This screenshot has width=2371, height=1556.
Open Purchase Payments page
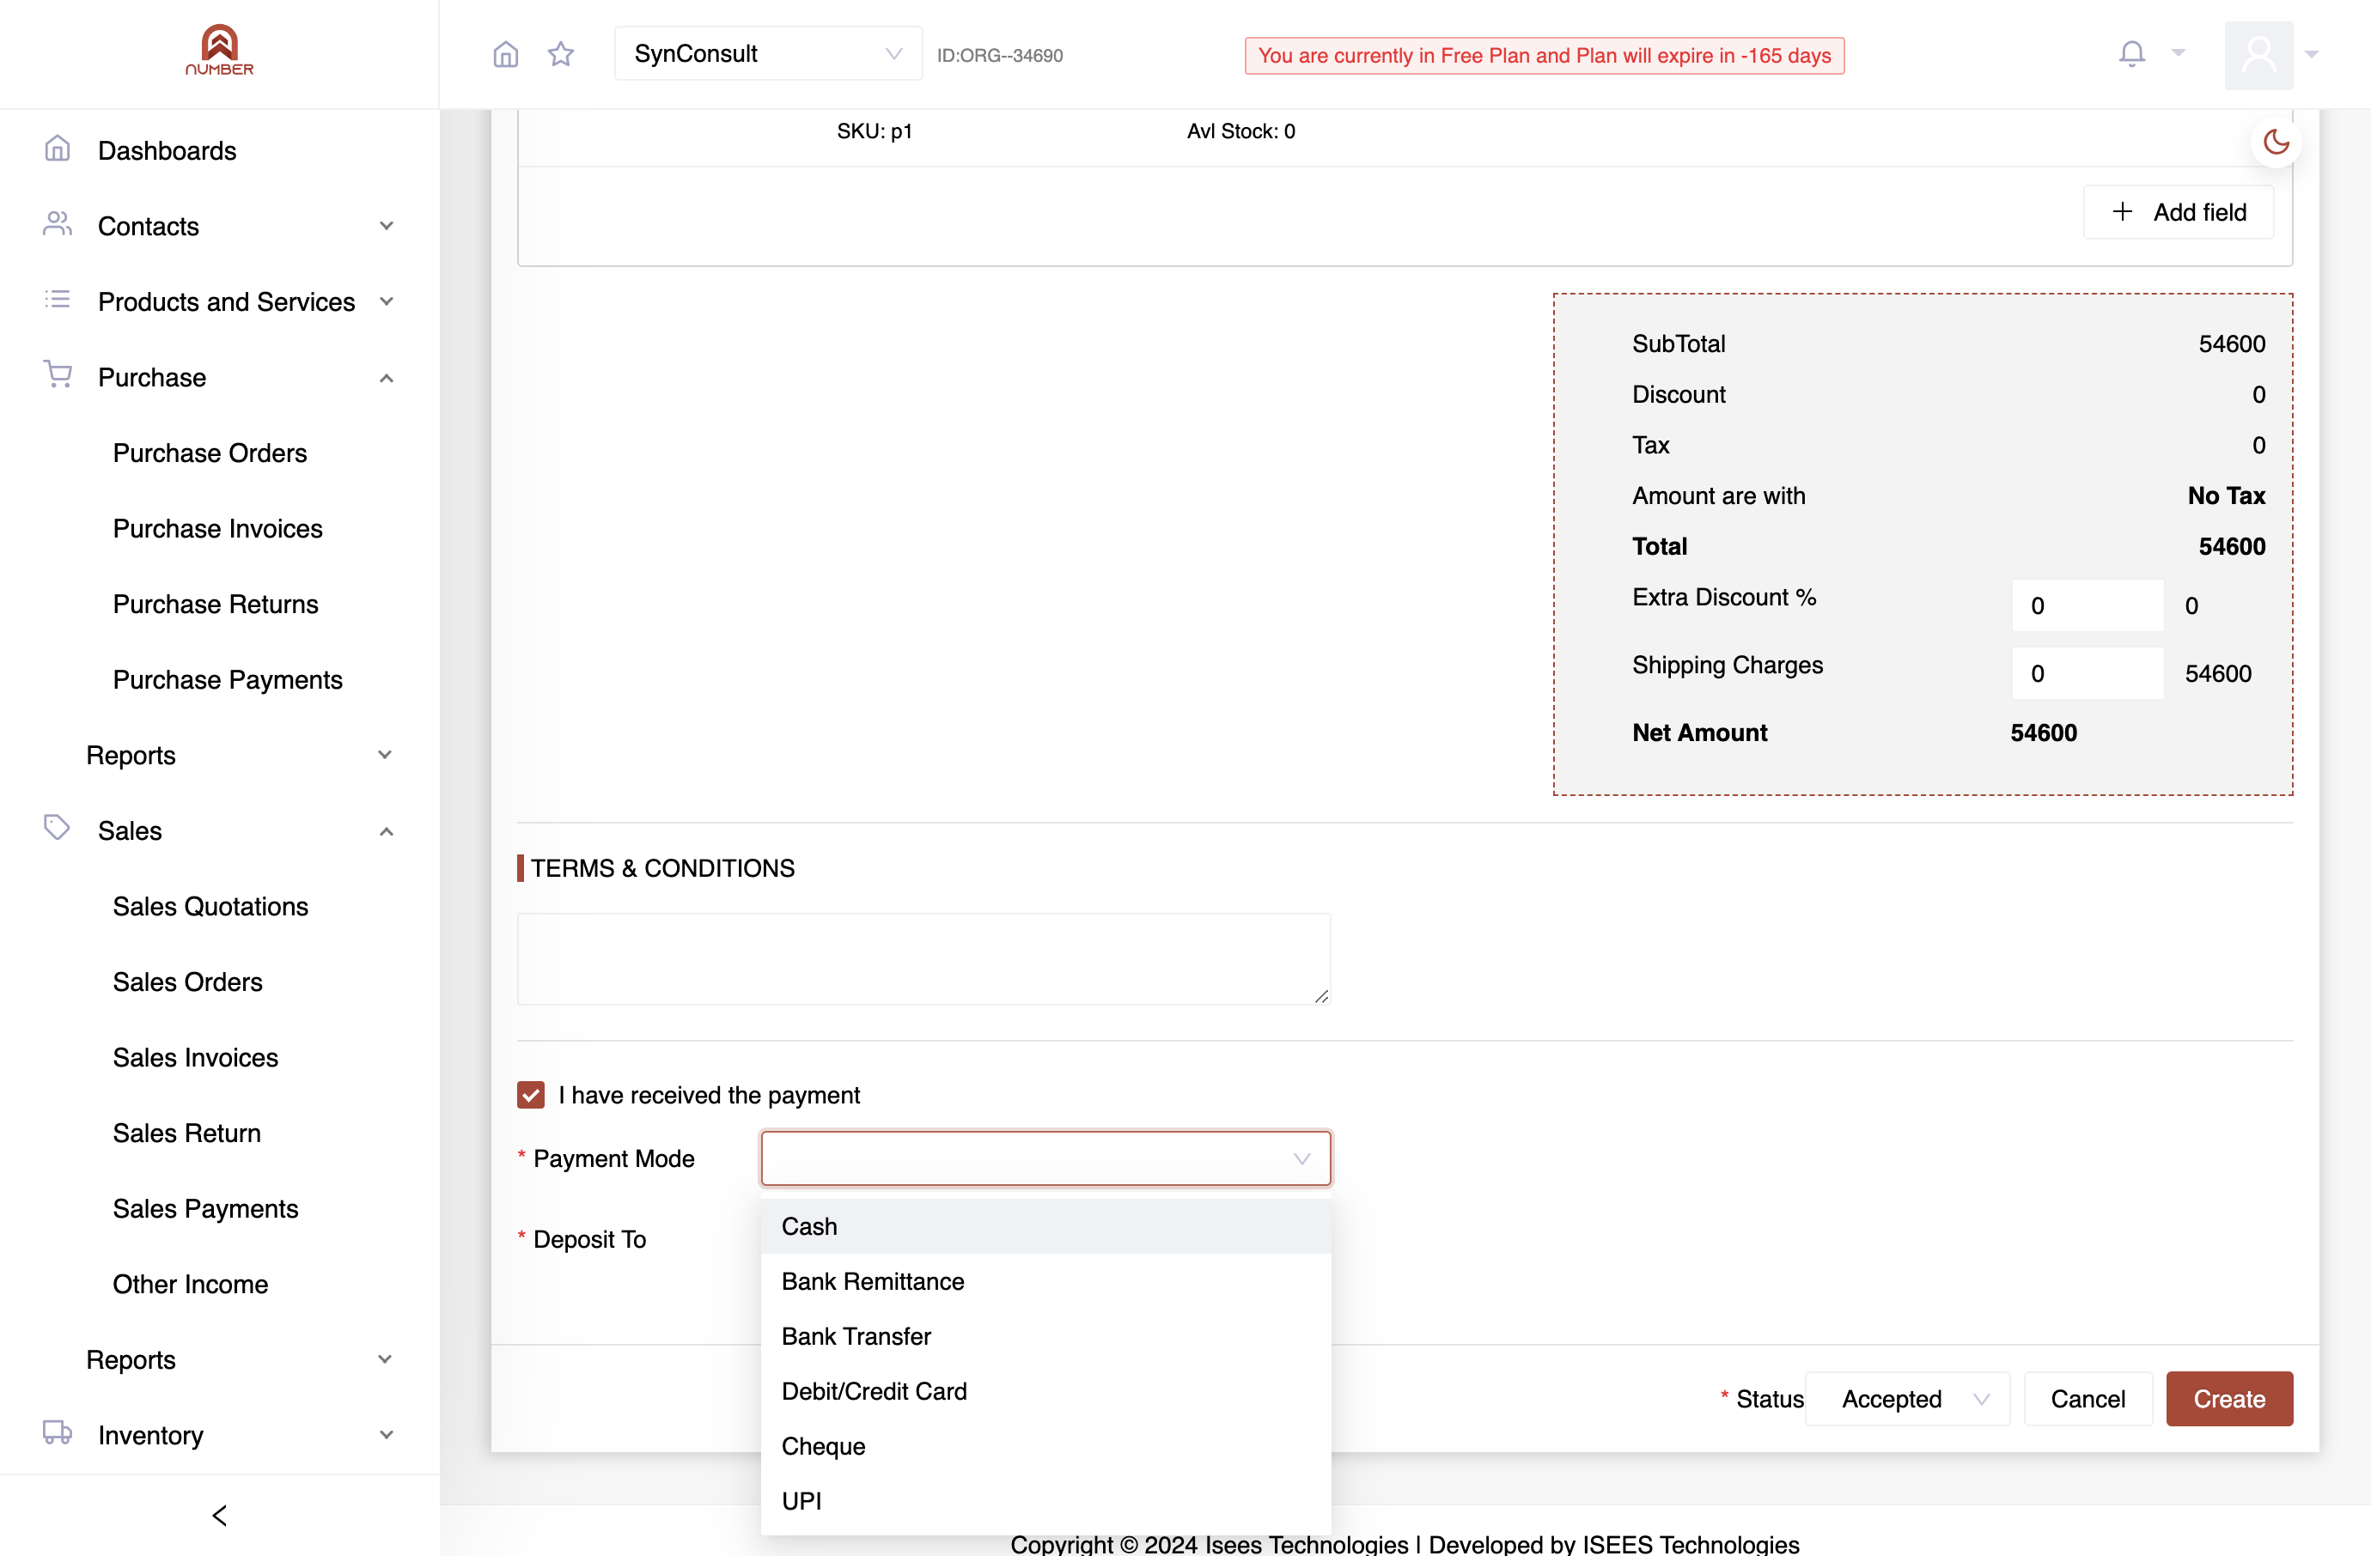(x=227, y=680)
